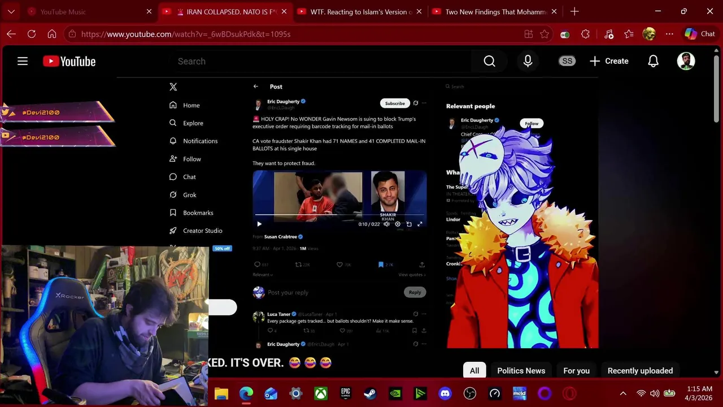Screen dimensions: 723x407
Task: Start voice search with the microphone icon
Action: click(x=528, y=61)
